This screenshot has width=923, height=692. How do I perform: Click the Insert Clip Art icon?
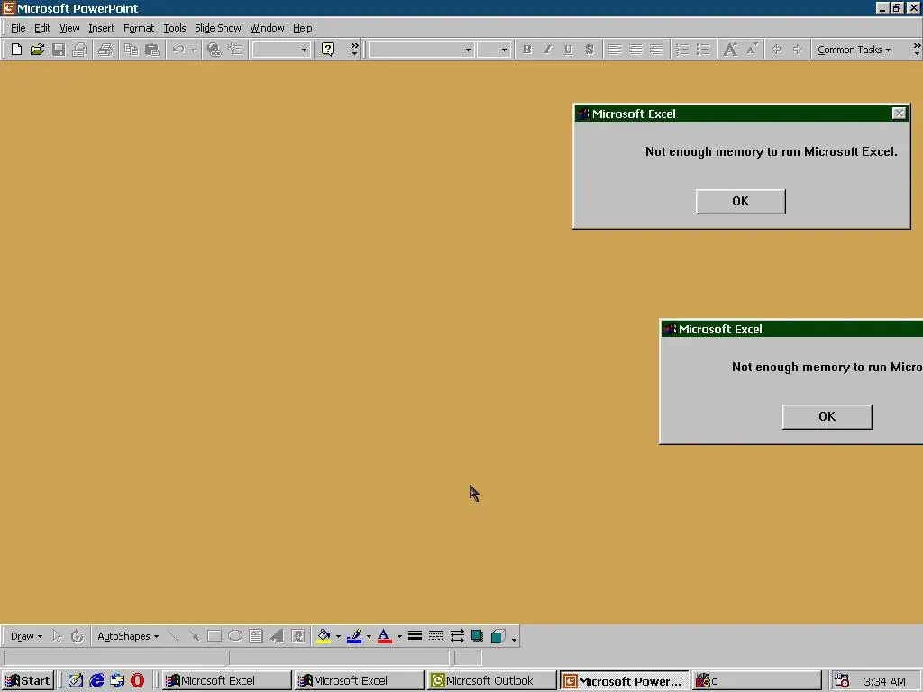[298, 636]
